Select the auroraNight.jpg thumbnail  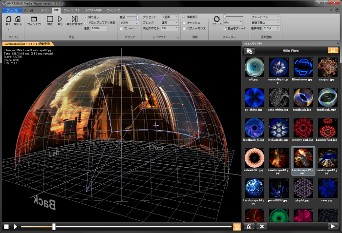pos(279,67)
